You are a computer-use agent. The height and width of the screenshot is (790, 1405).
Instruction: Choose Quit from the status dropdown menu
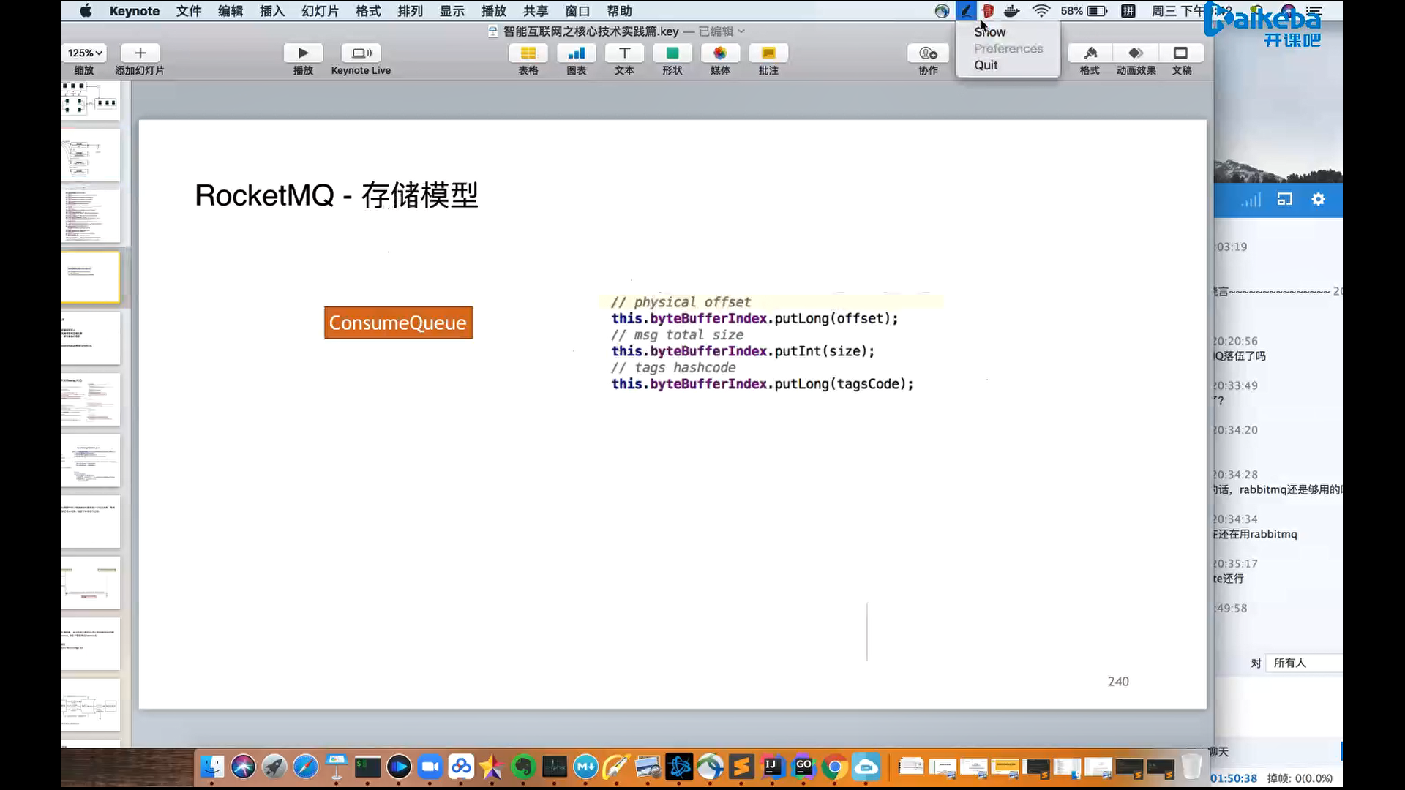(x=986, y=65)
